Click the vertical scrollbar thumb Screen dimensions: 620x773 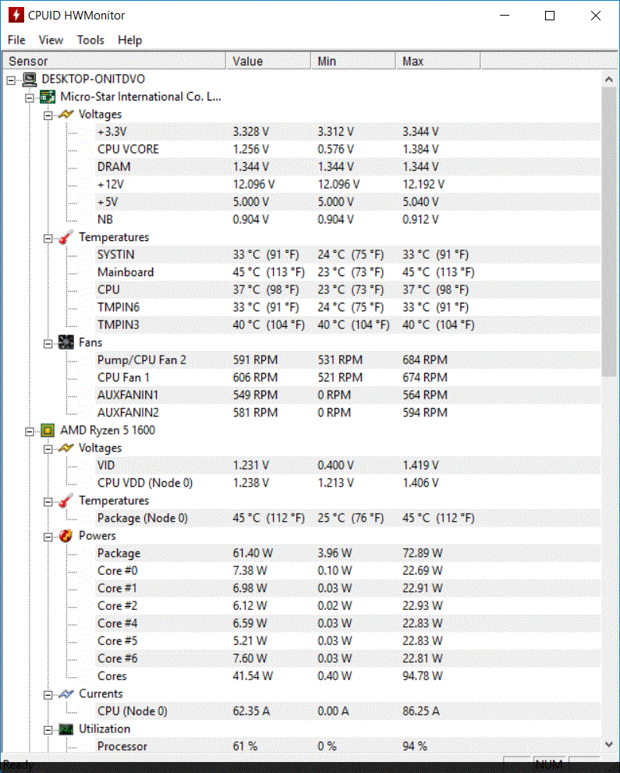608,232
